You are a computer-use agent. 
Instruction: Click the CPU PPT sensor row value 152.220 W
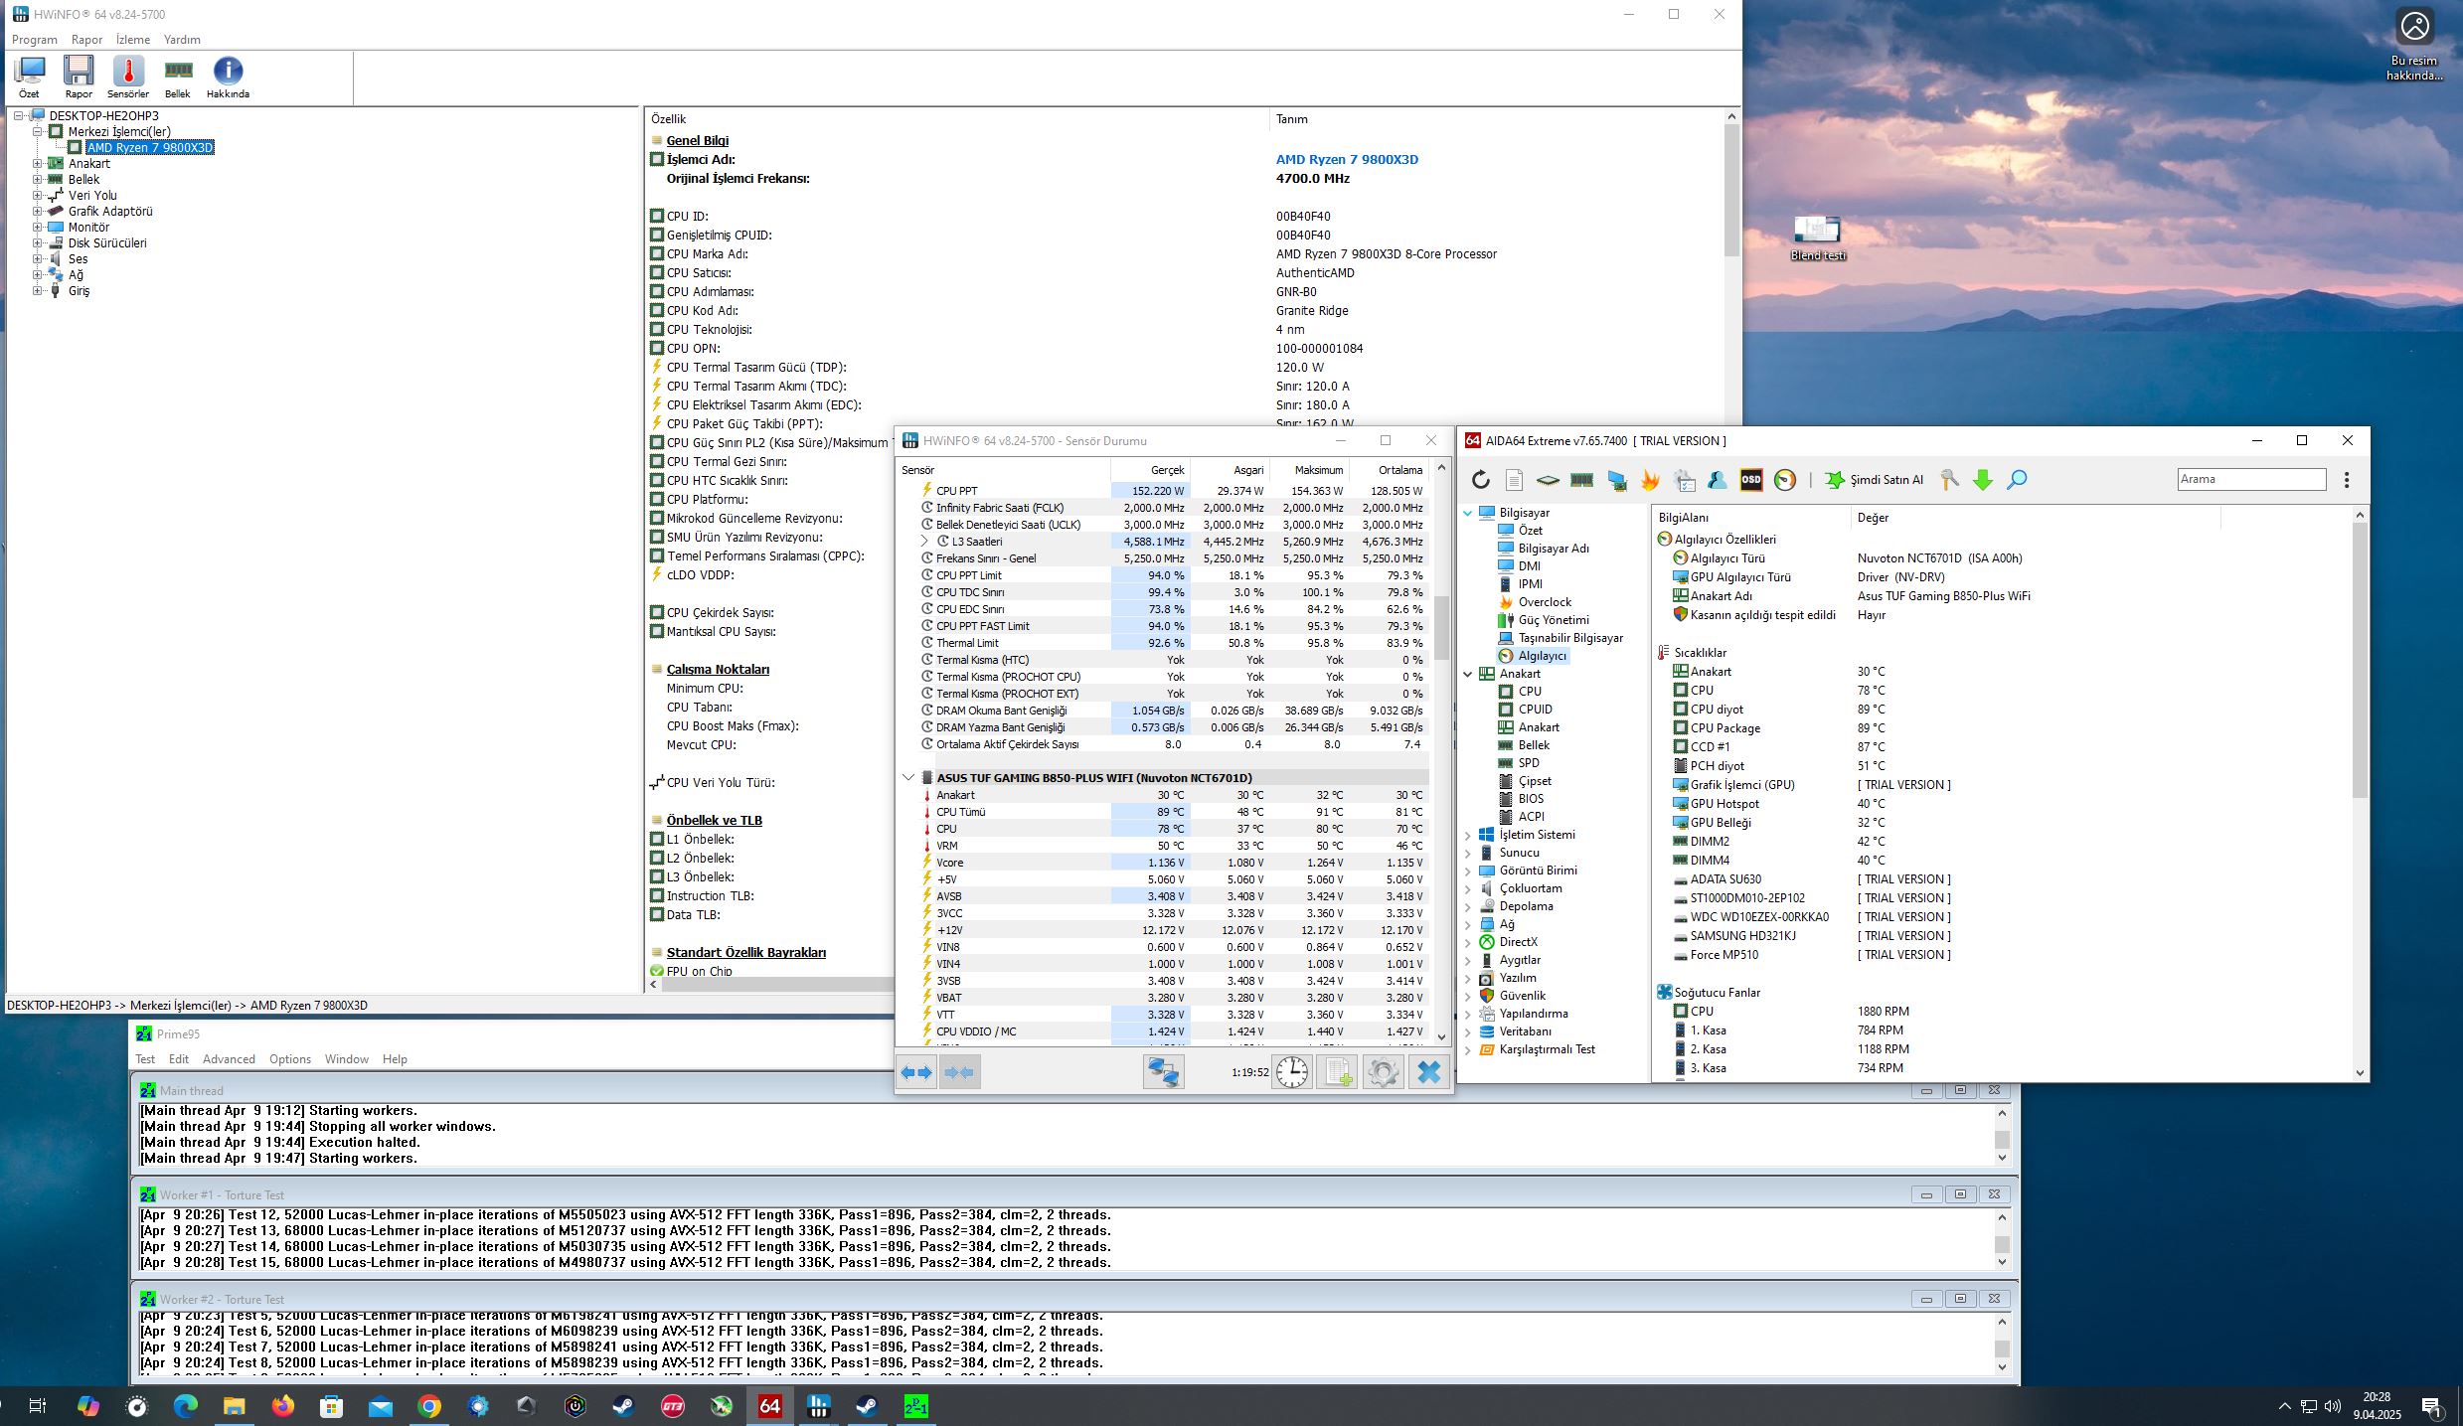click(x=1151, y=491)
